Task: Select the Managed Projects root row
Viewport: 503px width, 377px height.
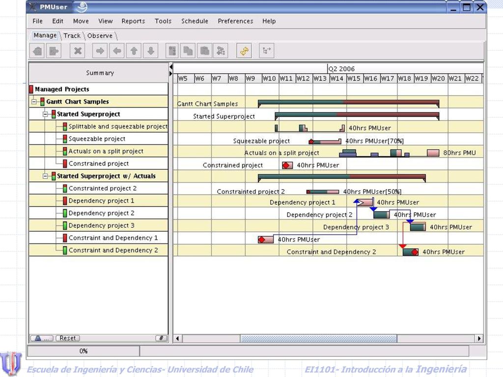Action: pyautogui.click(x=98, y=89)
